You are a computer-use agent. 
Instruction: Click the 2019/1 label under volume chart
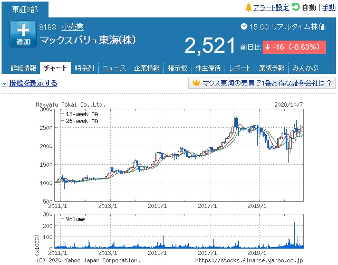pos(257,253)
